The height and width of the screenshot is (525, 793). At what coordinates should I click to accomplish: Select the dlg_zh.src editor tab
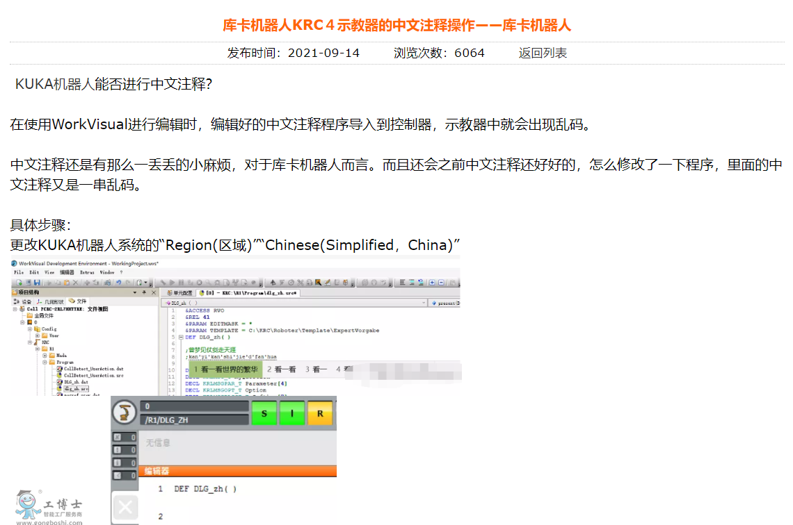point(248,293)
